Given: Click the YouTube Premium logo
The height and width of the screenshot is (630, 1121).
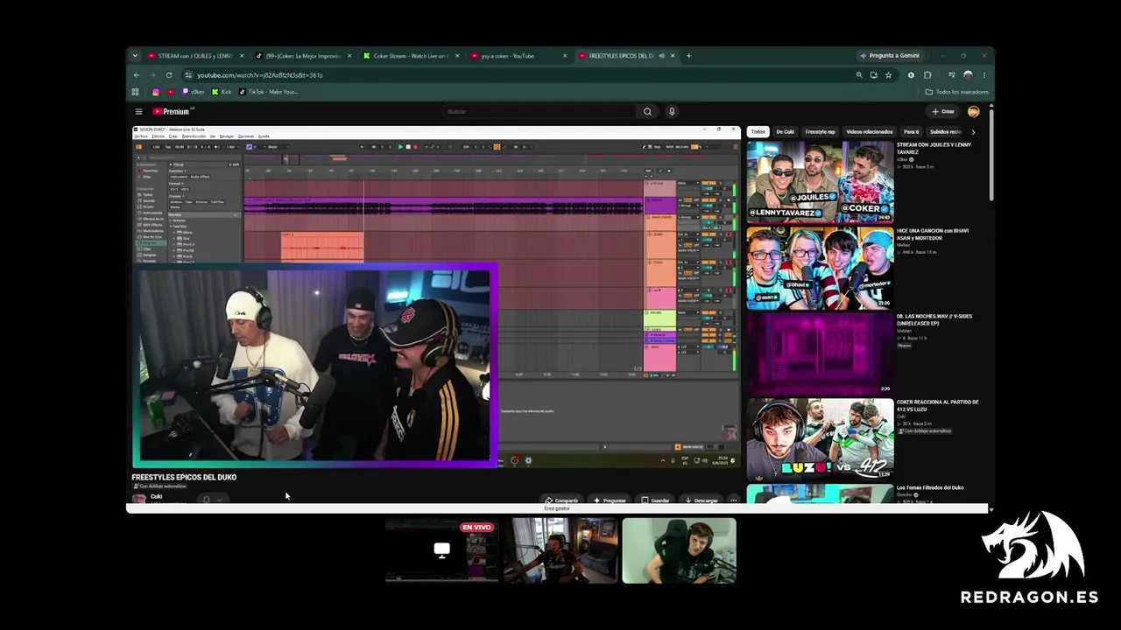Looking at the screenshot, I should coord(172,111).
